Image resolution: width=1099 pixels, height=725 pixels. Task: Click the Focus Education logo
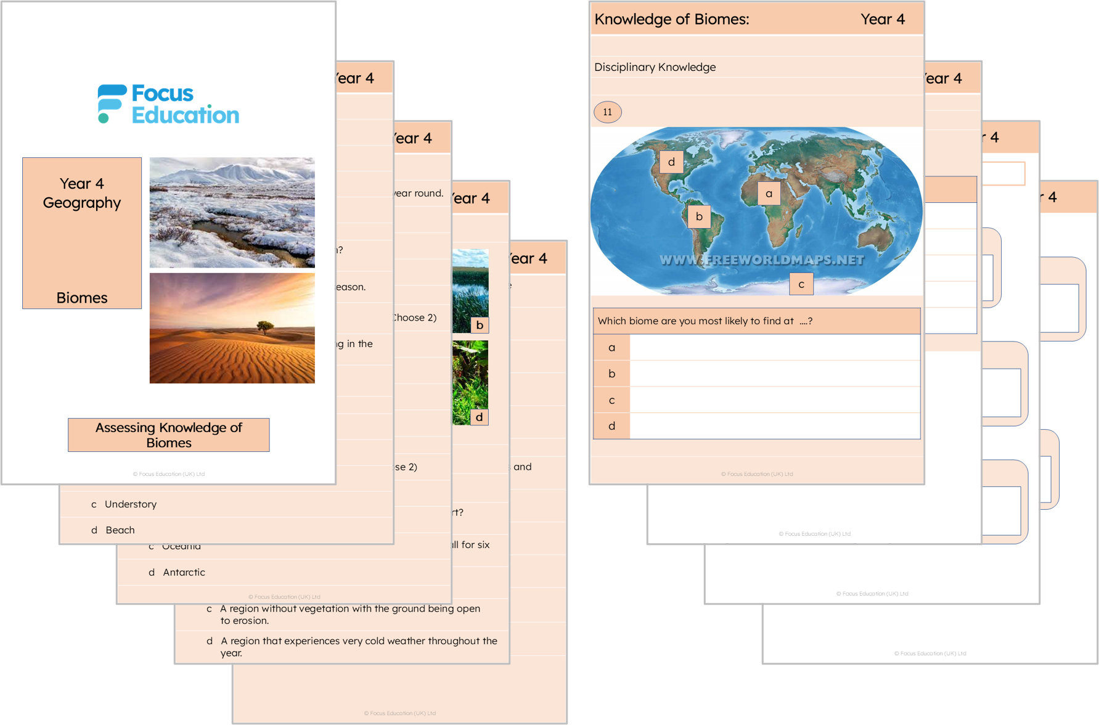[168, 104]
